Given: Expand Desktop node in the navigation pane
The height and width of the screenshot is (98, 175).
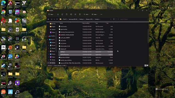Looking at the screenshot, I should [x=49, y=42].
